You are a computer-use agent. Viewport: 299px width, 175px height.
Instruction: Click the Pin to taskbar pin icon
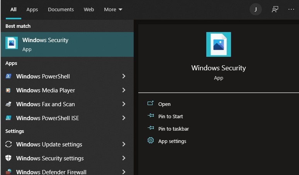point(151,128)
